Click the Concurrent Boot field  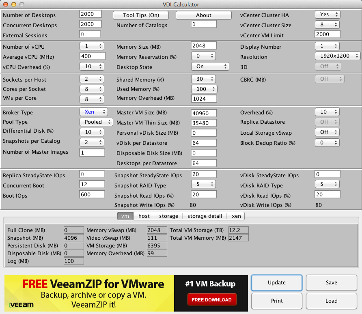[92, 184]
